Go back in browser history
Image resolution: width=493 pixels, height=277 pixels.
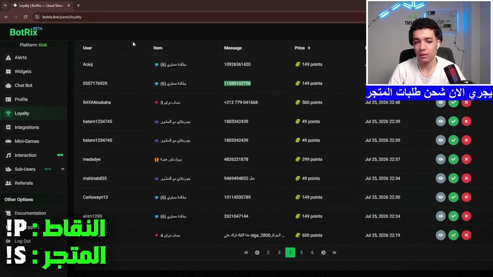6,17
